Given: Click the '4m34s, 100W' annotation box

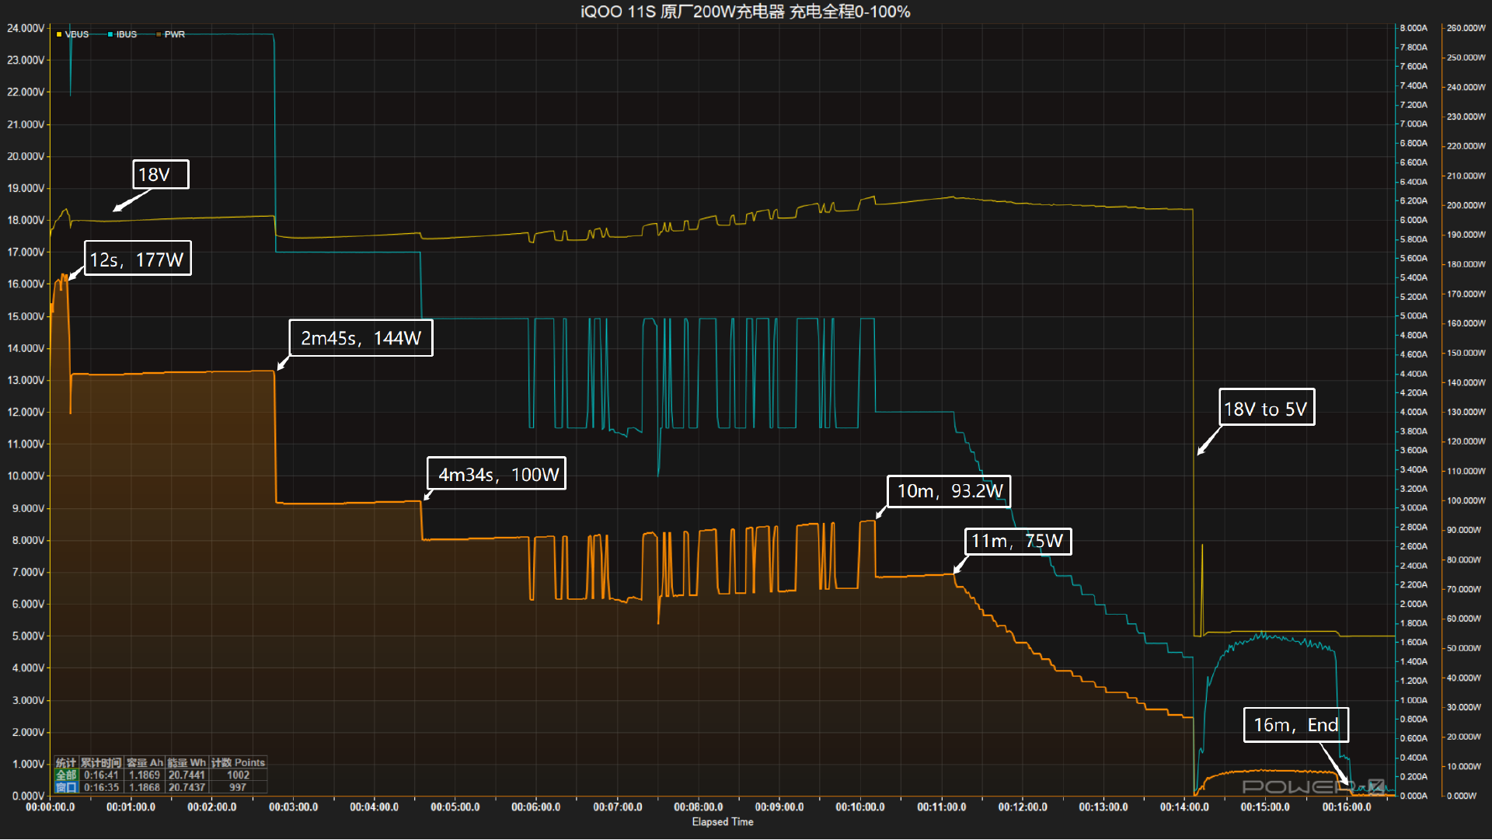Looking at the screenshot, I should click(x=497, y=474).
